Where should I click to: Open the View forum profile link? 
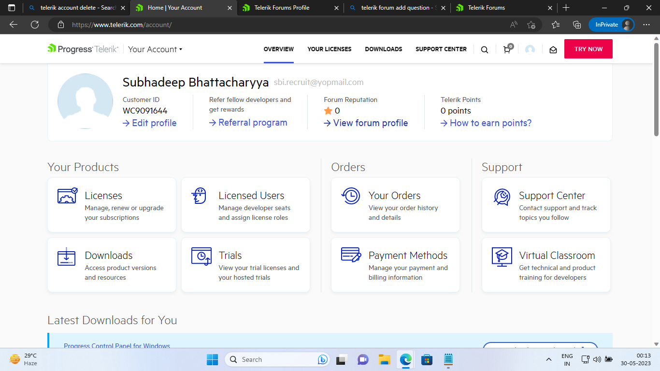pyautogui.click(x=366, y=123)
